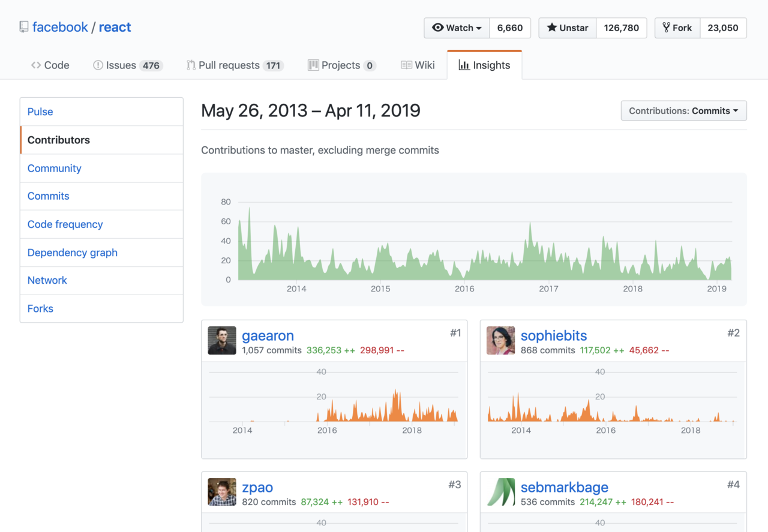Click the 126,780 stargazers count
The width and height of the screenshot is (768, 532).
pos(621,28)
